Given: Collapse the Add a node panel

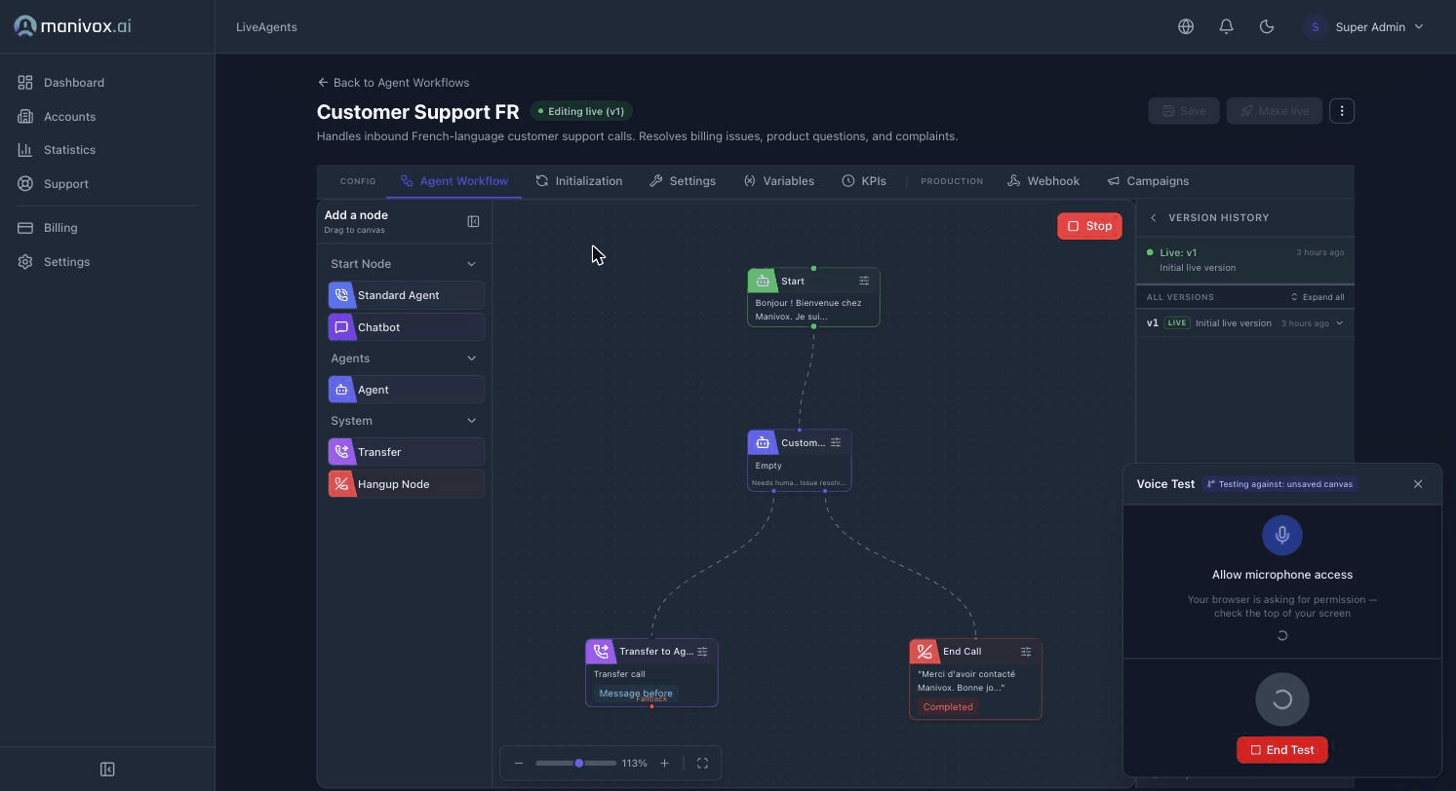Looking at the screenshot, I should coord(473,222).
